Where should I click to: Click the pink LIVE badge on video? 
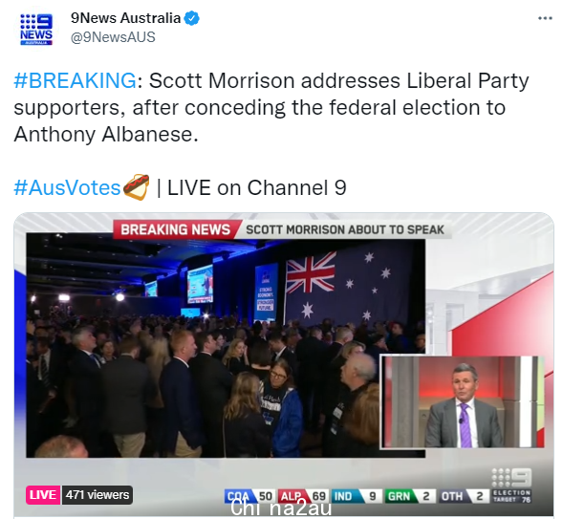point(43,495)
